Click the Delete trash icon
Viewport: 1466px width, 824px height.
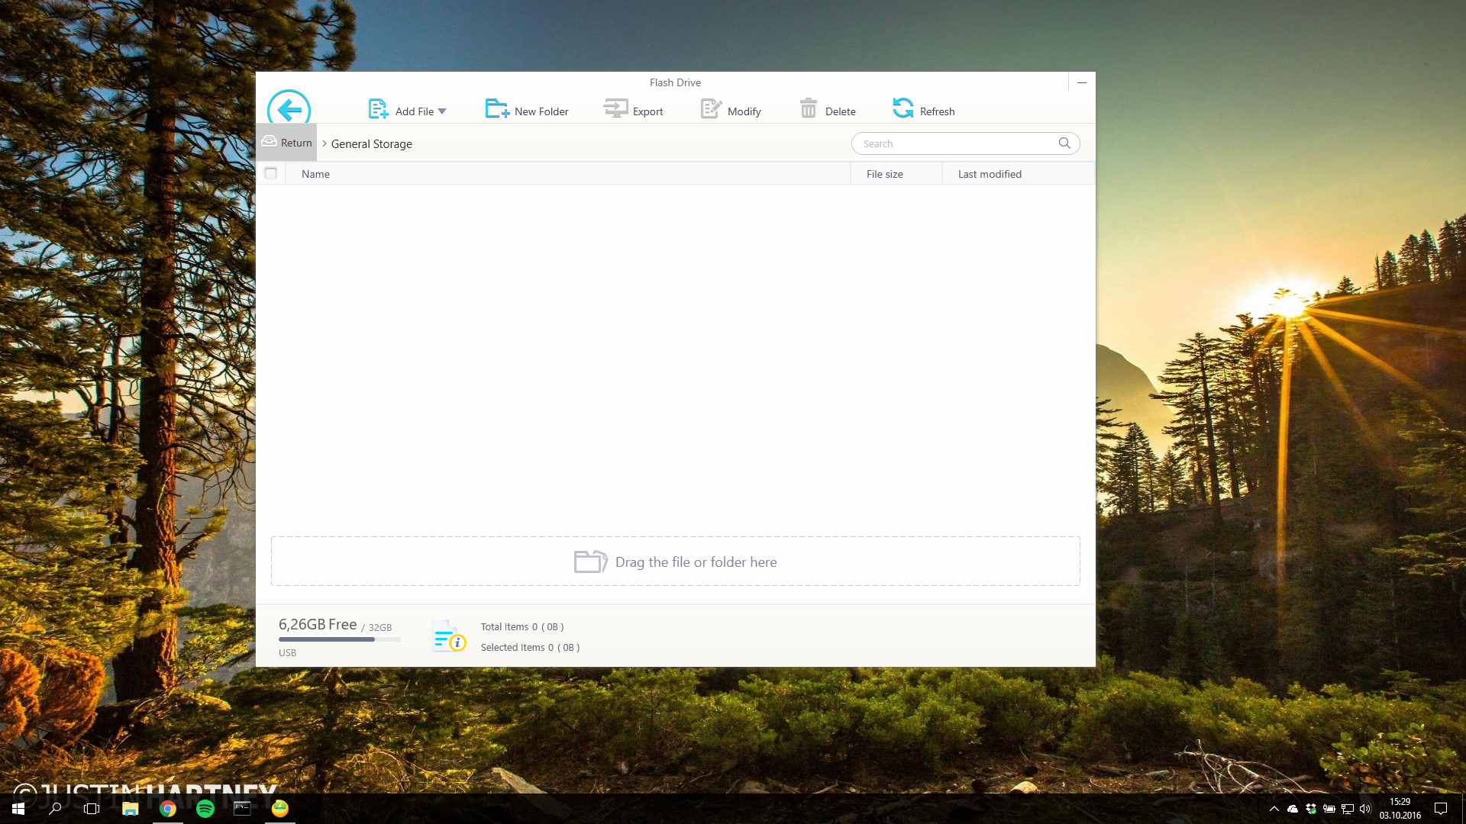[808, 109]
